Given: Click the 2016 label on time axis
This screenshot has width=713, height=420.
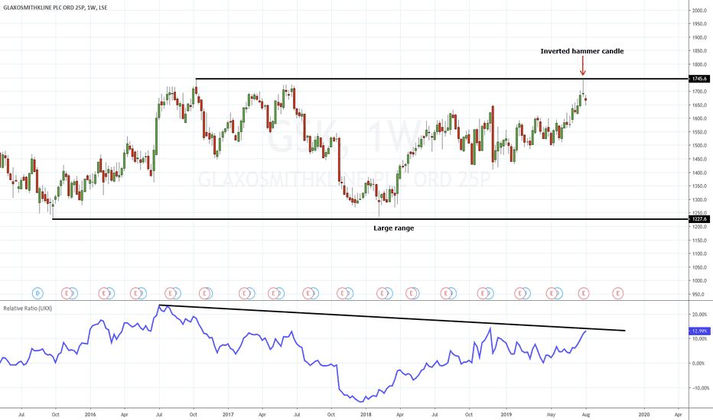Looking at the screenshot, I should pos(90,414).
